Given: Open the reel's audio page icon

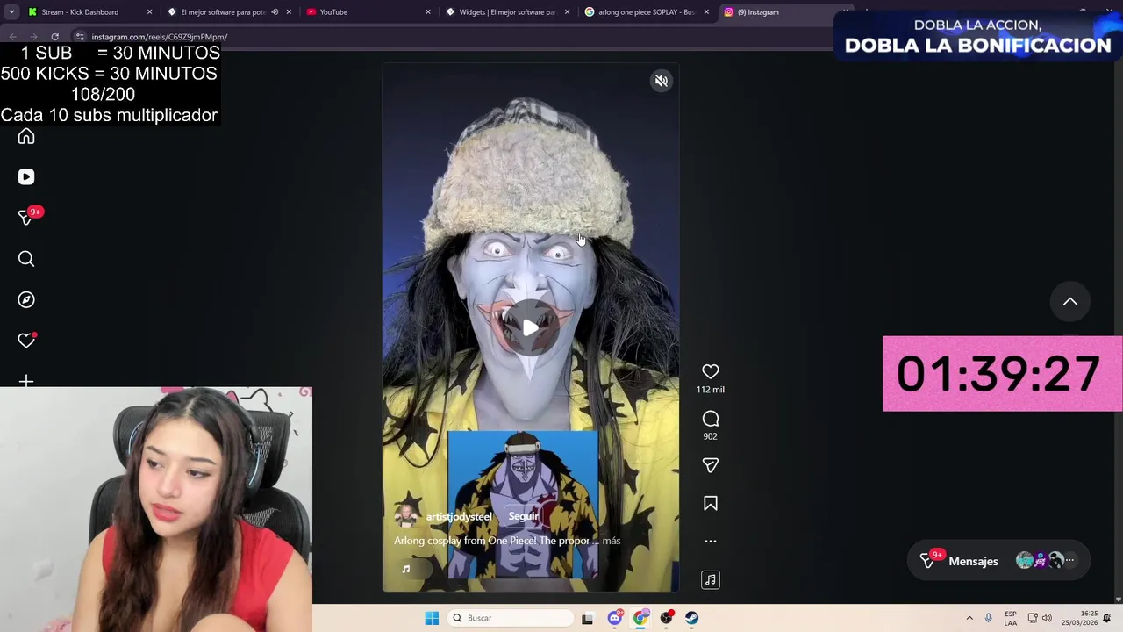Looking at the screenshot, I should pos(711,579).
